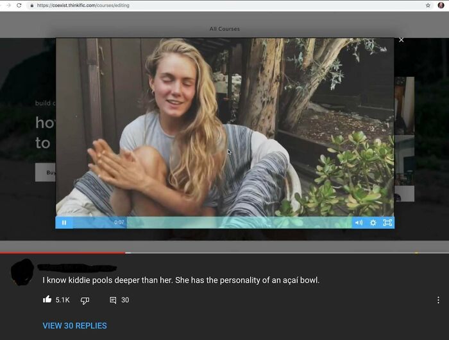The height and width of the screenshot is (340, 449).
Task: Open the commenter's blacked-out profile picture
Action: coord(22,272)
